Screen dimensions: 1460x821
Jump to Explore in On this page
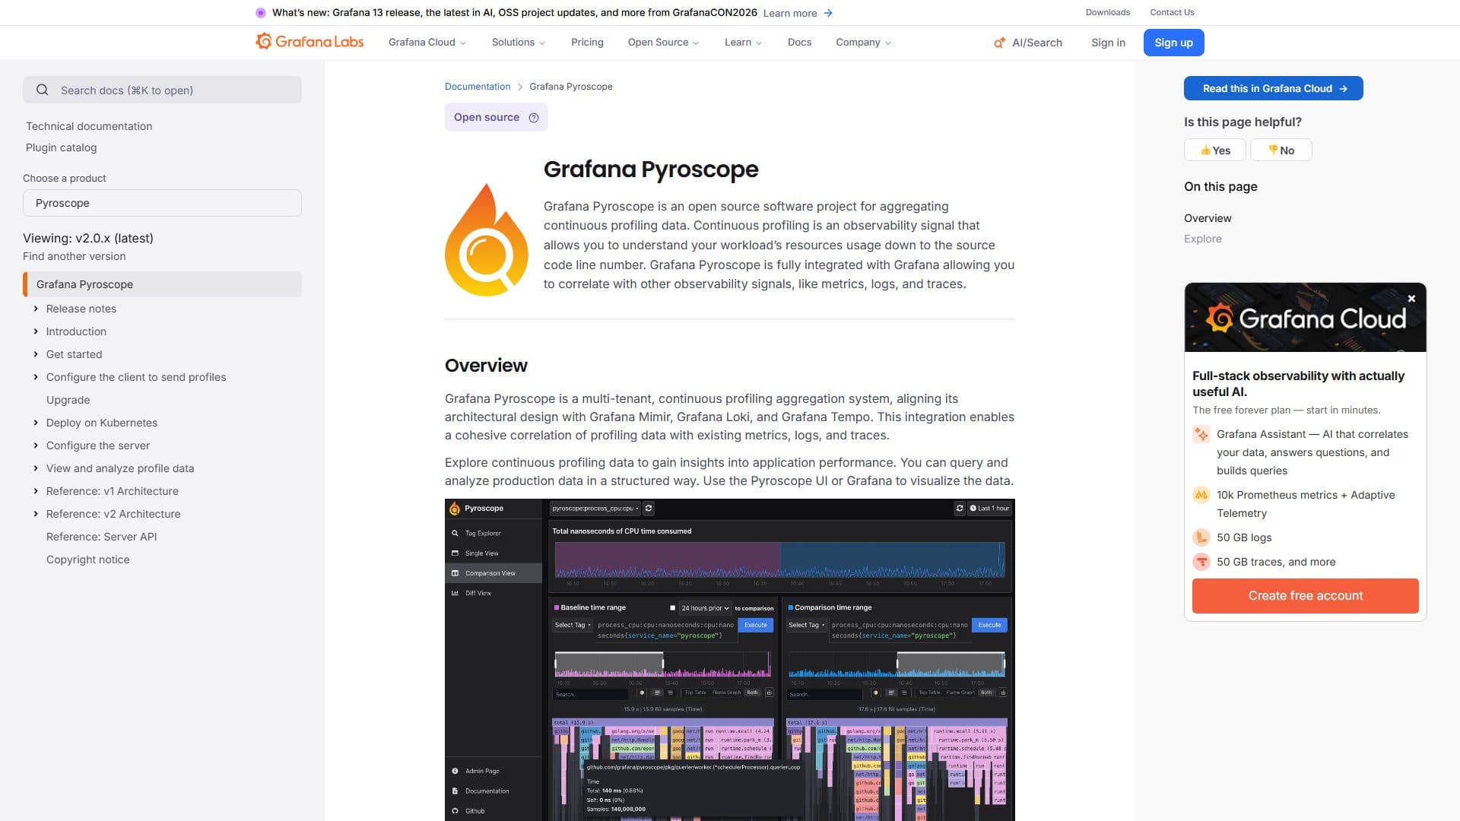pyautogui.click(x=1203, y=239)
